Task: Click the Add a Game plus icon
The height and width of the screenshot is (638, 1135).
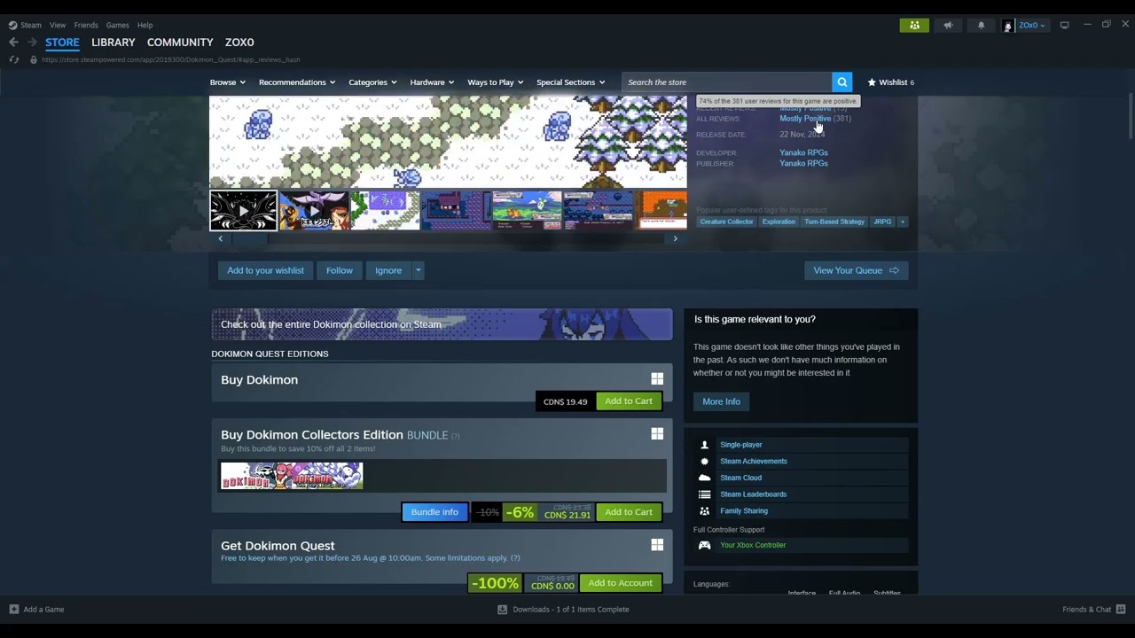Action: 13,609
